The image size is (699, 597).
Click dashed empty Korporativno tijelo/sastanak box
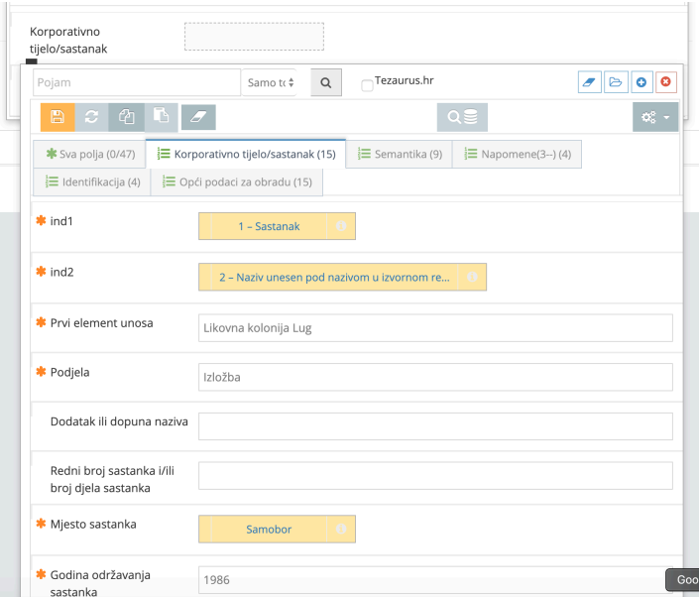[254, 37]
